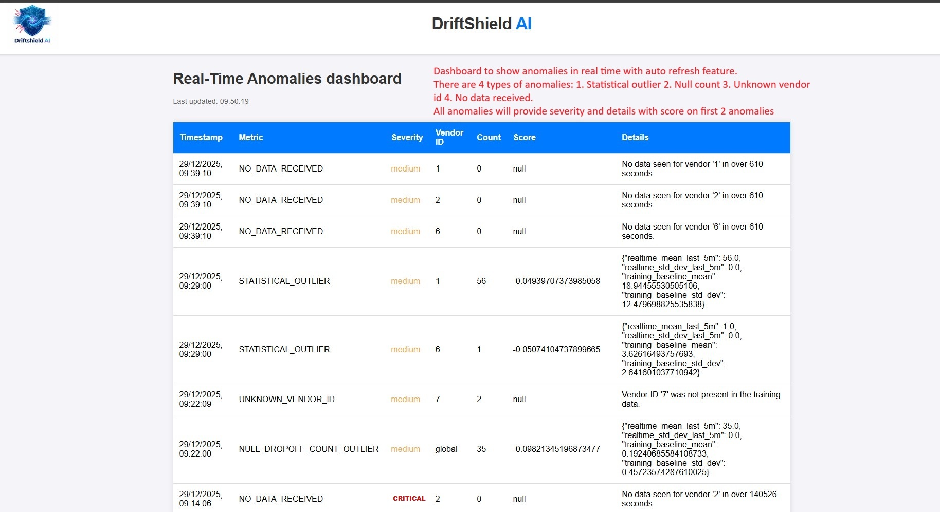Select medium severity in NO_DATA_RECEIVED vendor 6 row
940x512 pixels.
click(405, 231)
